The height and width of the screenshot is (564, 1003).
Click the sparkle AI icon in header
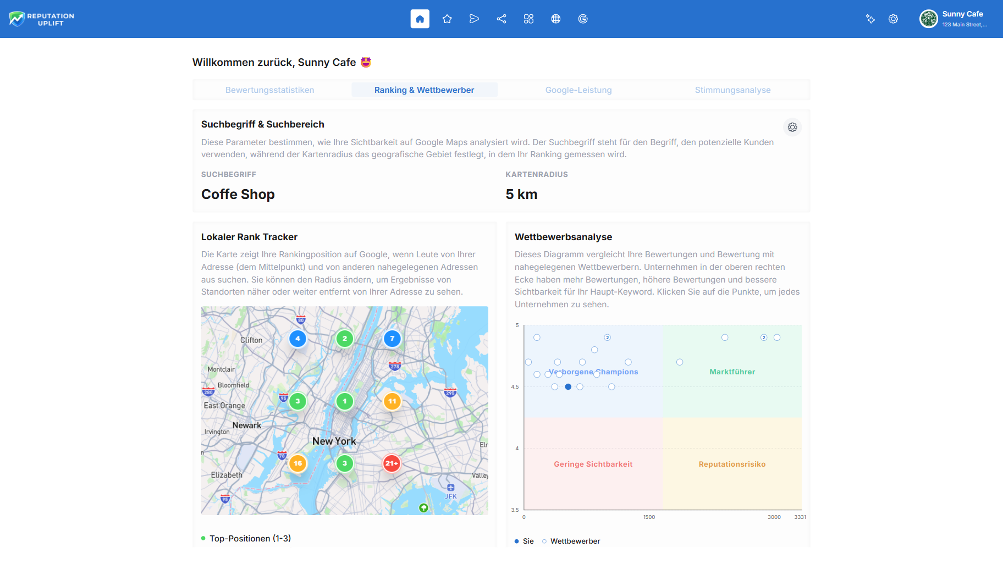tap(870, 19)
